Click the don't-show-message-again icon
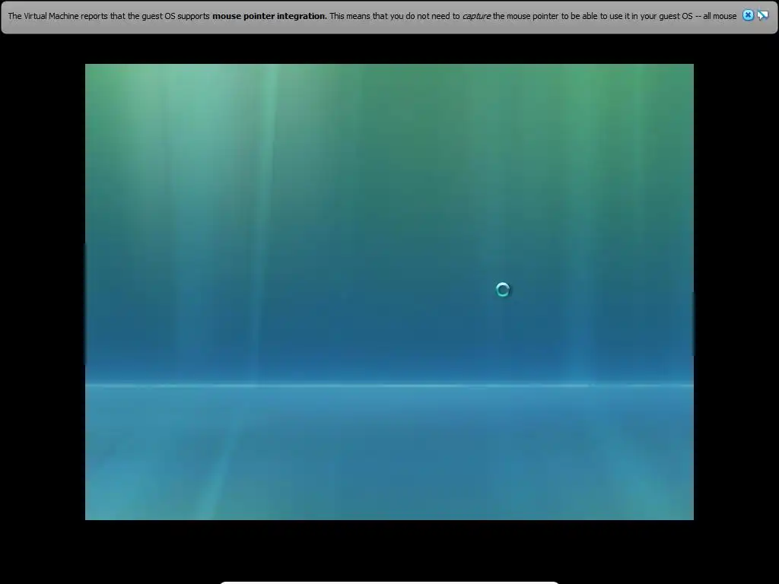 point(762,15)
